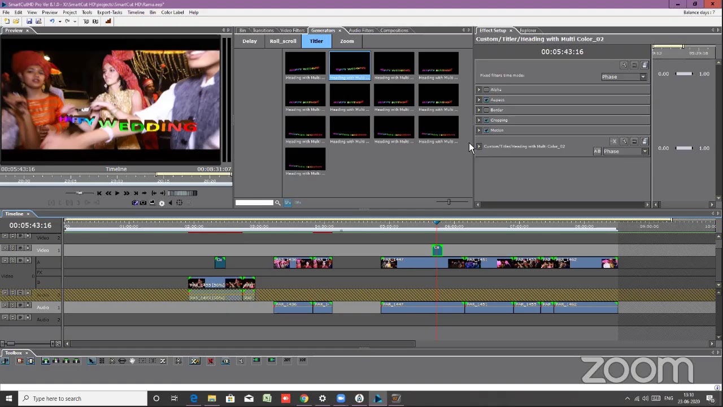This screenshot has height=407, width=723.
Task: Open Excel from the taskbar
Action: 267,399
